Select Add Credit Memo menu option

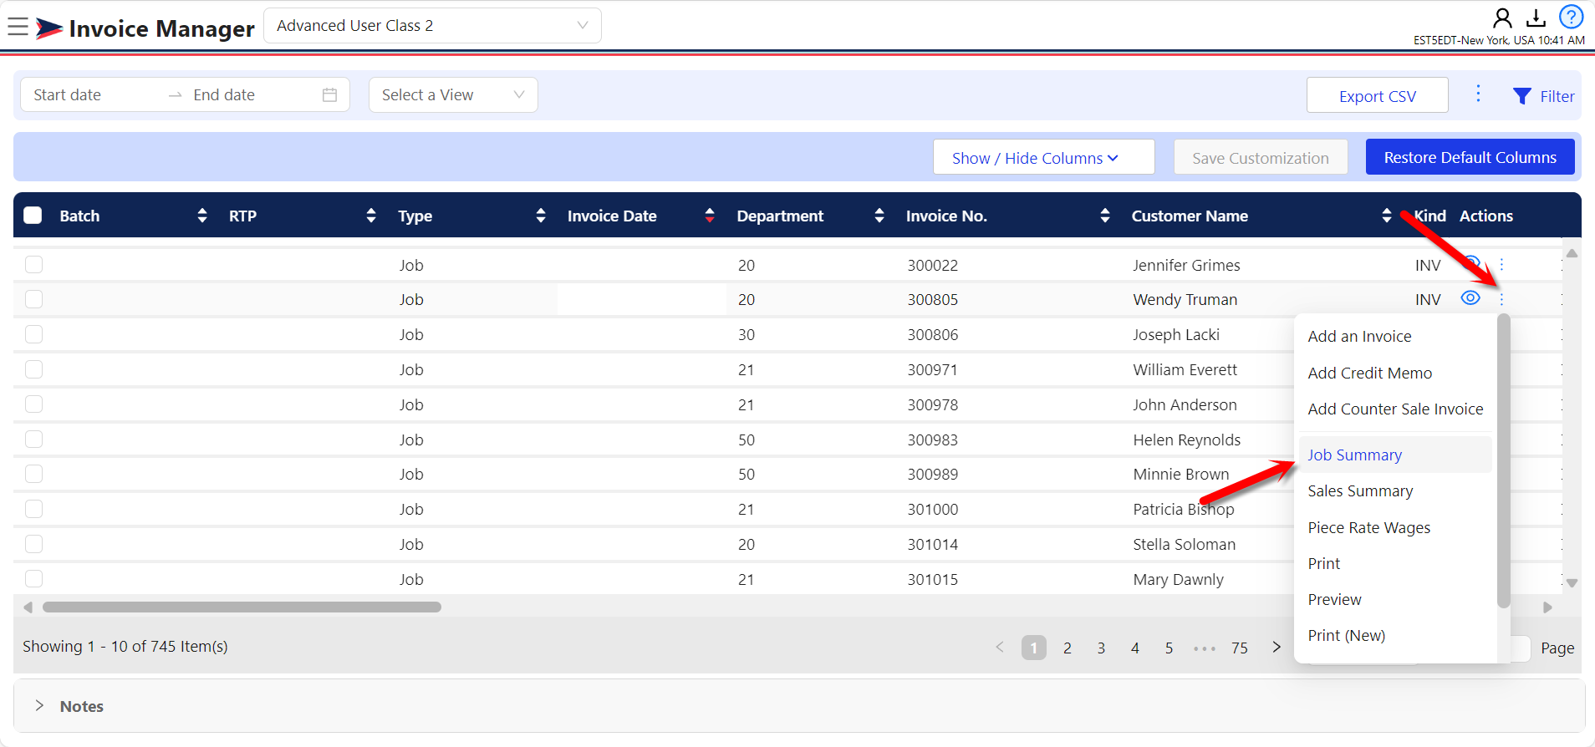1369,373
